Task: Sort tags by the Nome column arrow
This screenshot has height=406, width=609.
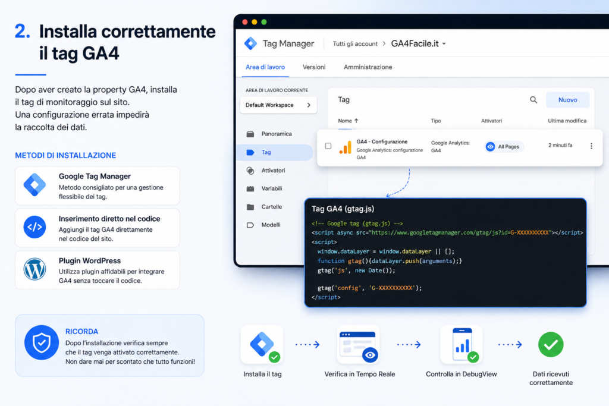Action: point(356,121)
